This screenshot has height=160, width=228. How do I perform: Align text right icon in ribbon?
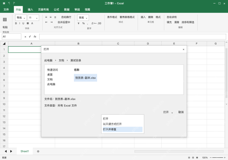coord(55,17)
